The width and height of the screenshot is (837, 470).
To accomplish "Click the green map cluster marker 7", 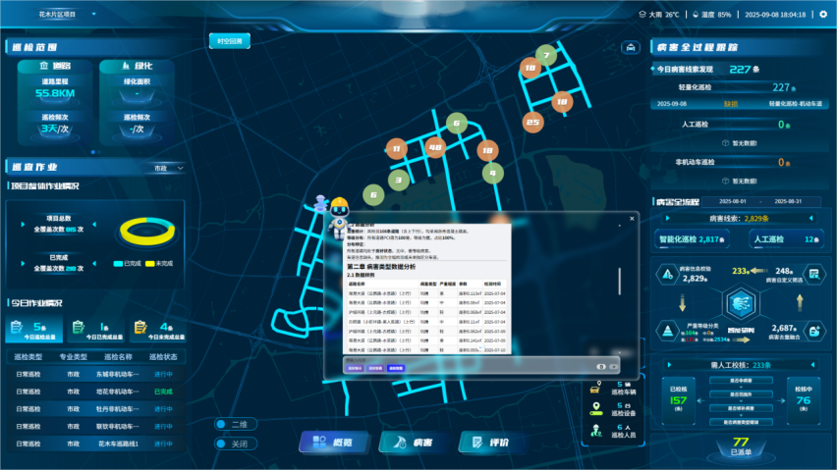I will [x=546, y=55].
